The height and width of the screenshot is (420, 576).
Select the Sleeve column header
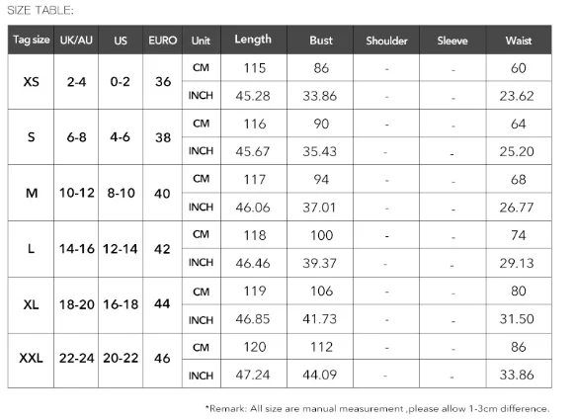(453, 40)
